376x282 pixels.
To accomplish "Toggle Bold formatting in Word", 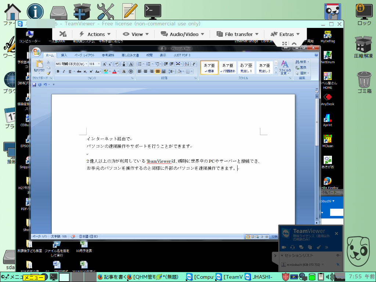I will 58,72.
